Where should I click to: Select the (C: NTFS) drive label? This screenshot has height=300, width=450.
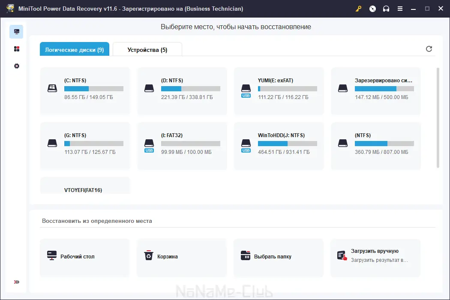tap(75, 81)
